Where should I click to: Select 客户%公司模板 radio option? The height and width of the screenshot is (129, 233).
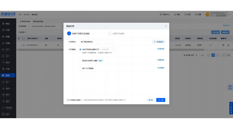(81, 68)
